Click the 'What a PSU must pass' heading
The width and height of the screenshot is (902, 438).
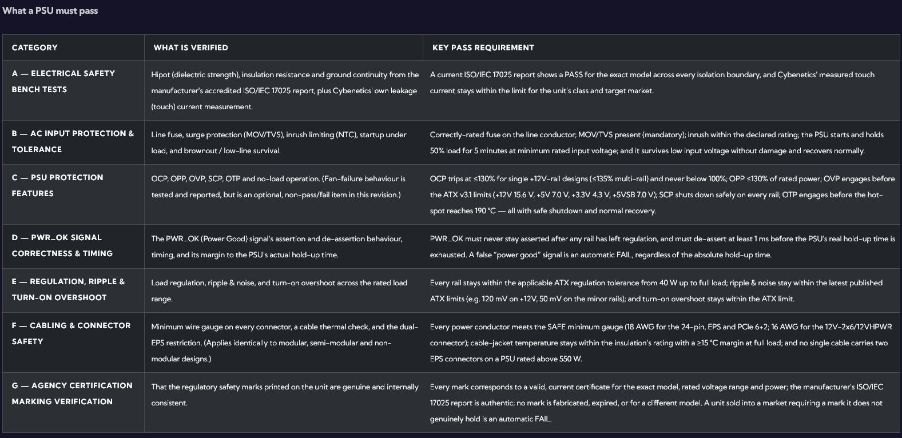pos(50,11)
